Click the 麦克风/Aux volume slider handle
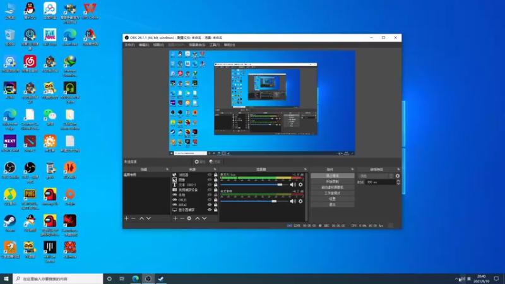This screenshot has height=284, width=505. point(280,185)
